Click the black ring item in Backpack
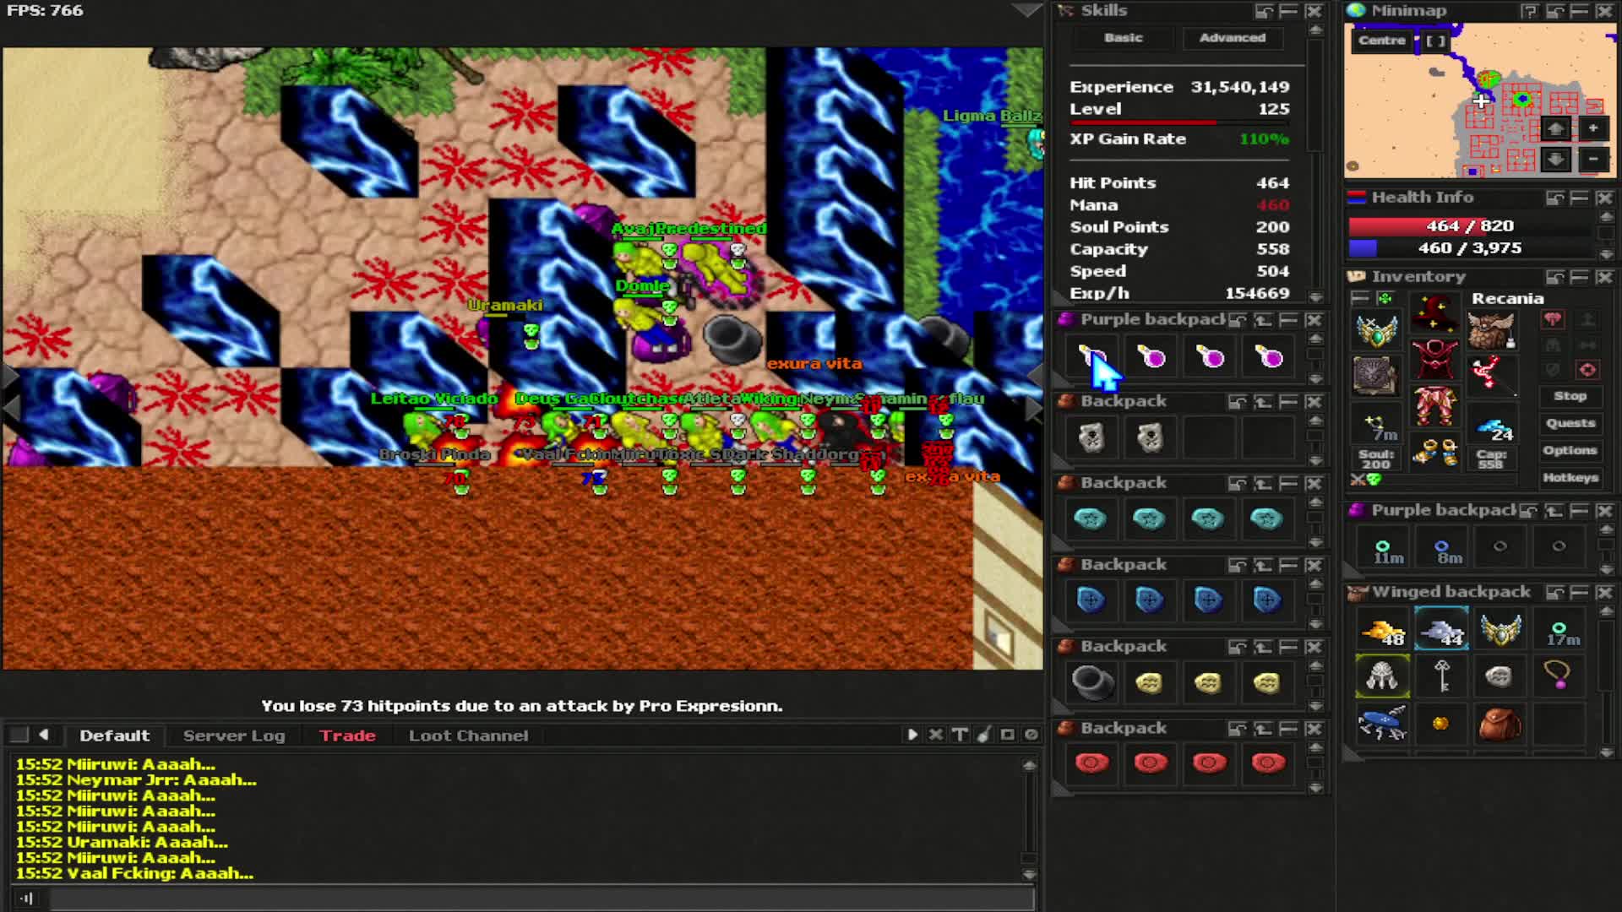 pos(1091,682)
